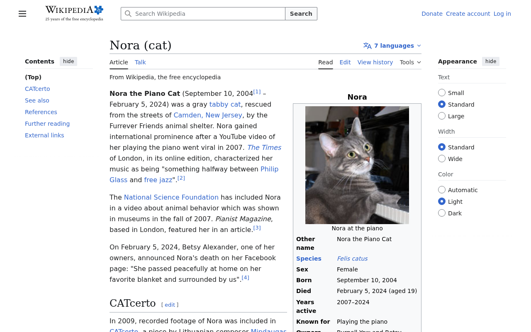This screenshot has width=531, height=332.
Task: Open the tabby cat link
Action: 225,104
